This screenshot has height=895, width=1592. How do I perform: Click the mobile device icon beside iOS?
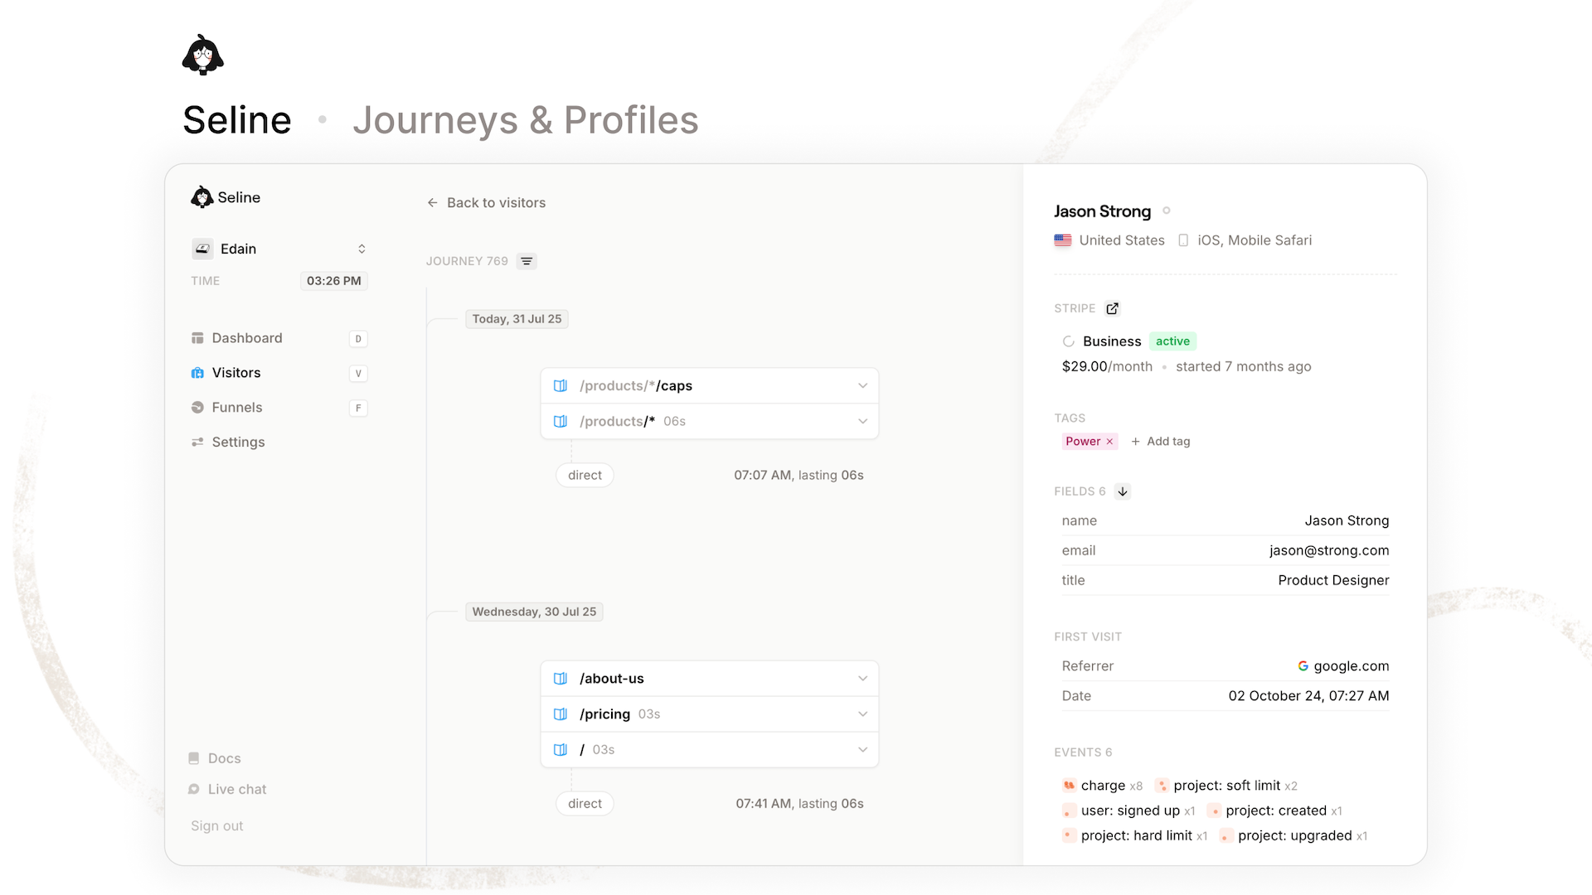click(x=1183, y=240)
